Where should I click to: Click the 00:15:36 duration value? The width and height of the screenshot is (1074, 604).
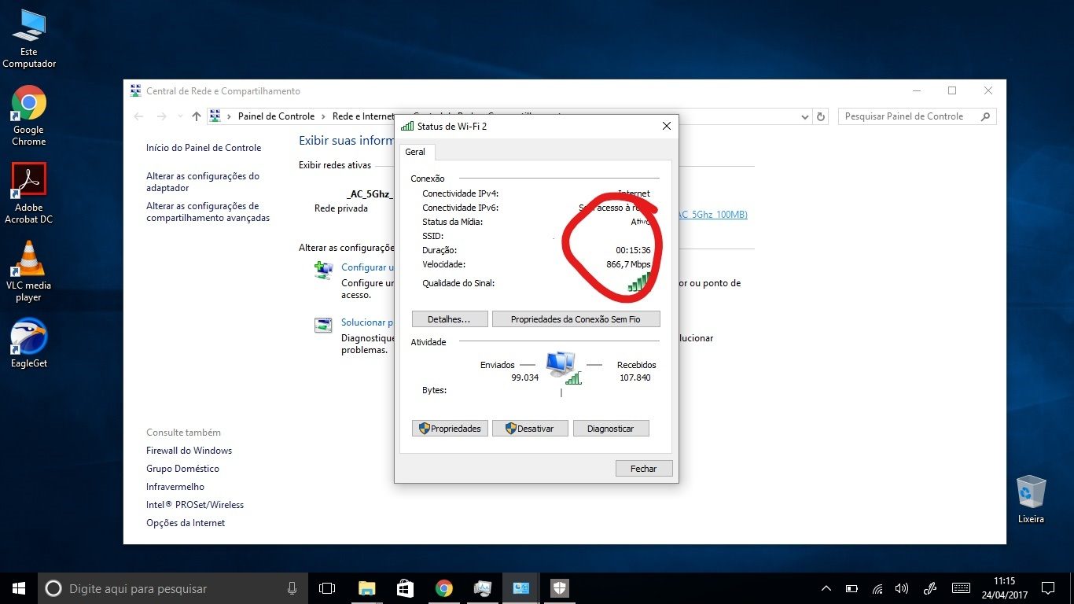[x=633, y=251]
